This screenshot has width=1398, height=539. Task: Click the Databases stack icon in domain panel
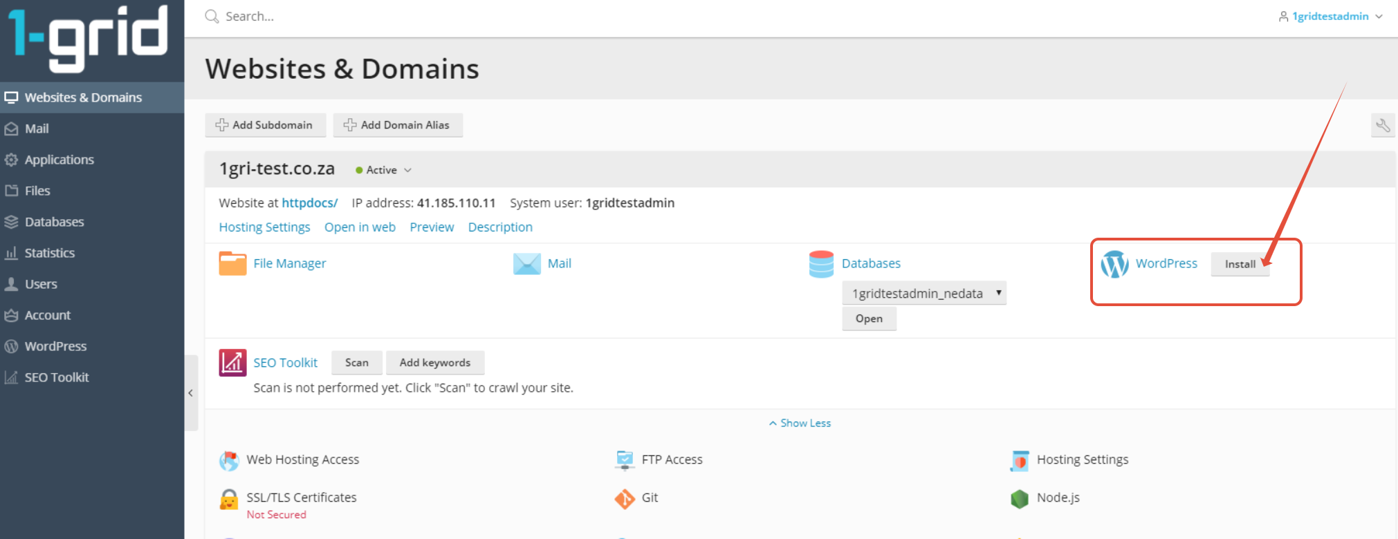(x=821, y=264)
